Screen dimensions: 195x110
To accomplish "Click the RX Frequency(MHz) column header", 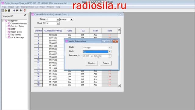I will tap(53, 31).
